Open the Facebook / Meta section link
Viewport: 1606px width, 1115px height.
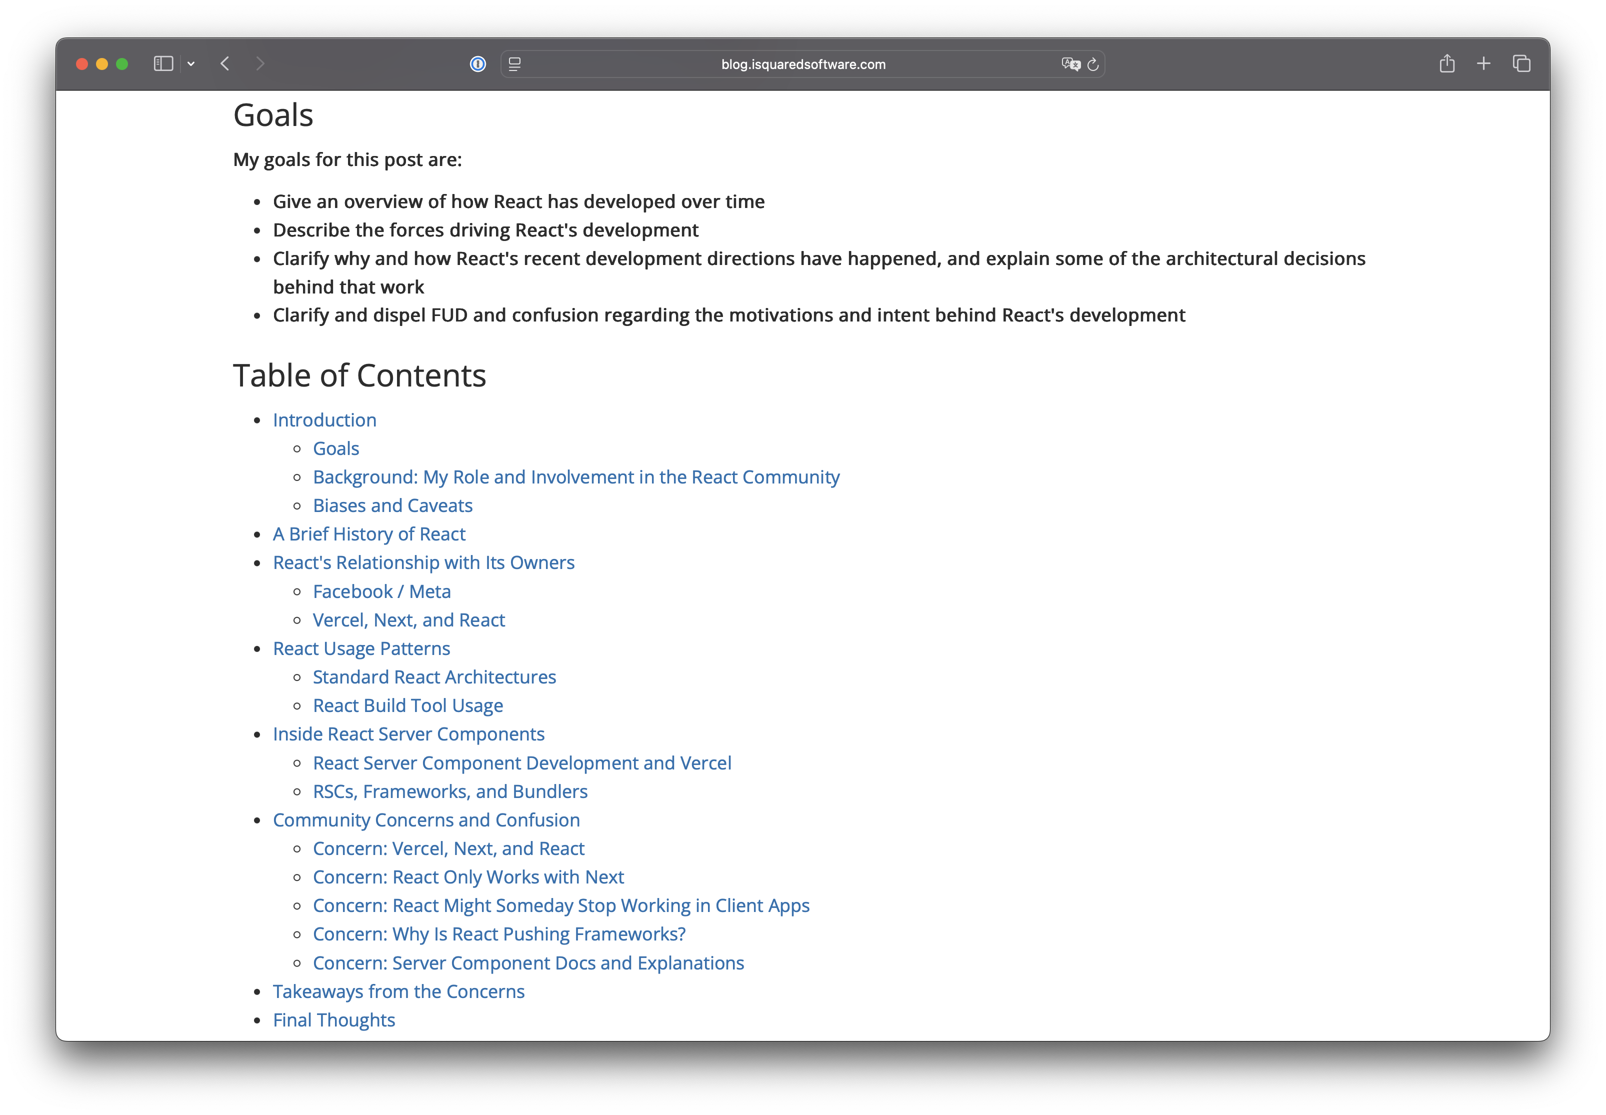(381, 591)
